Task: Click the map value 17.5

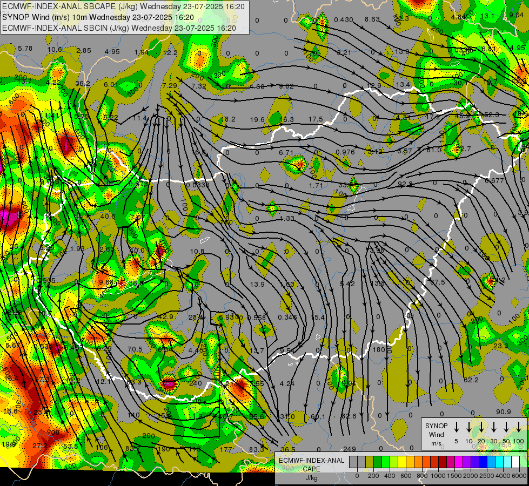Action: pyautogui.click(x=316, y=119)
